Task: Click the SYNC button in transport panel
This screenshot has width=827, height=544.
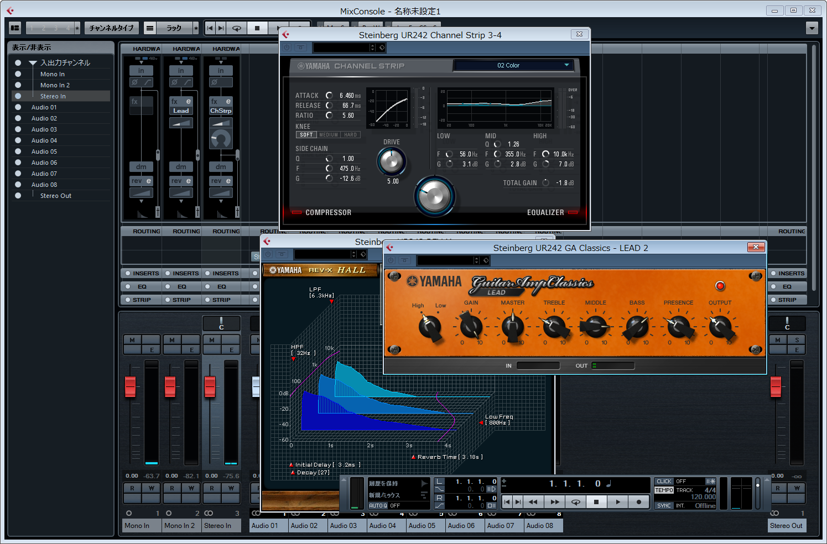Action: click(664, 505)
